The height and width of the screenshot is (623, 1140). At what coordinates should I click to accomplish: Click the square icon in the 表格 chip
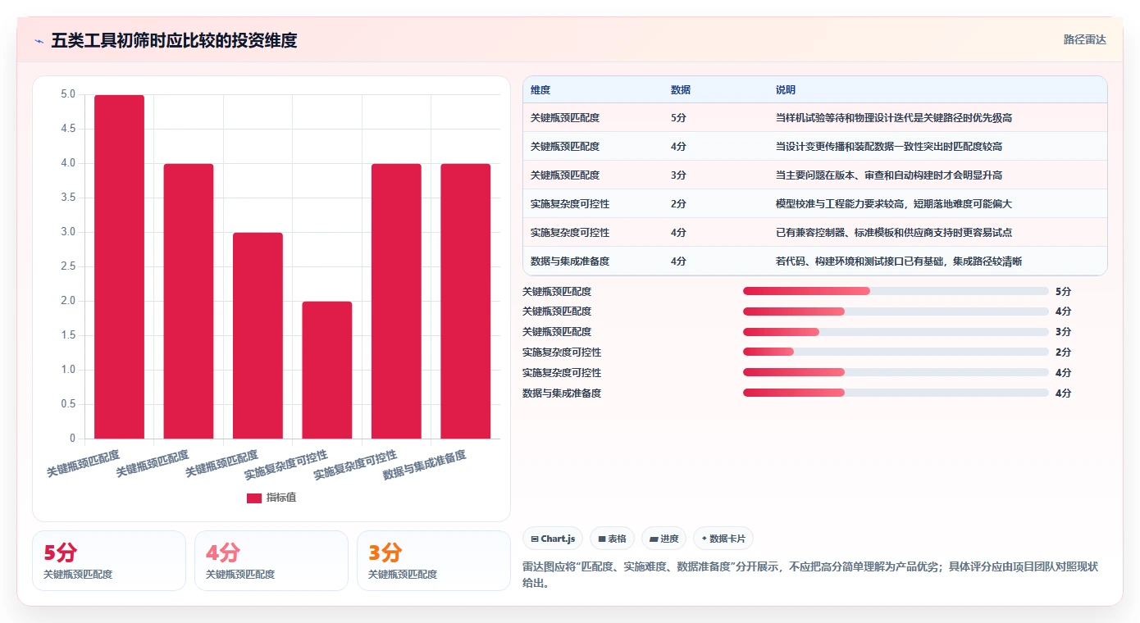point(602,539)
